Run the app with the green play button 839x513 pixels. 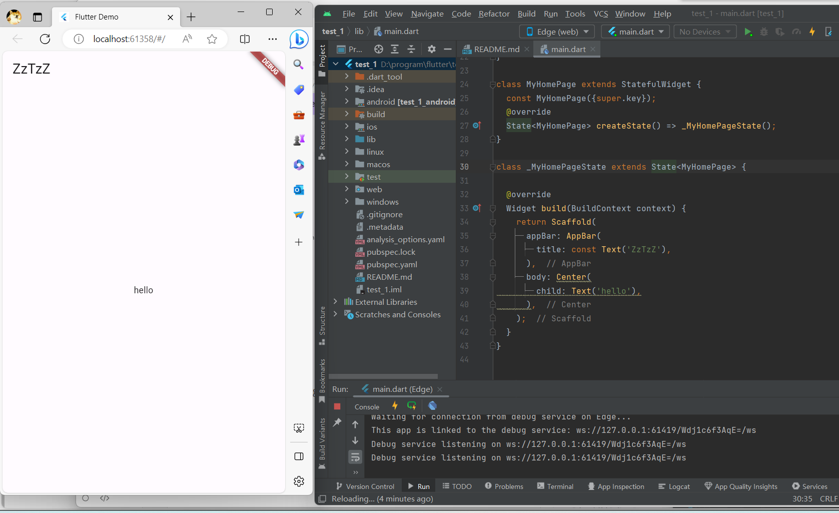748,32
